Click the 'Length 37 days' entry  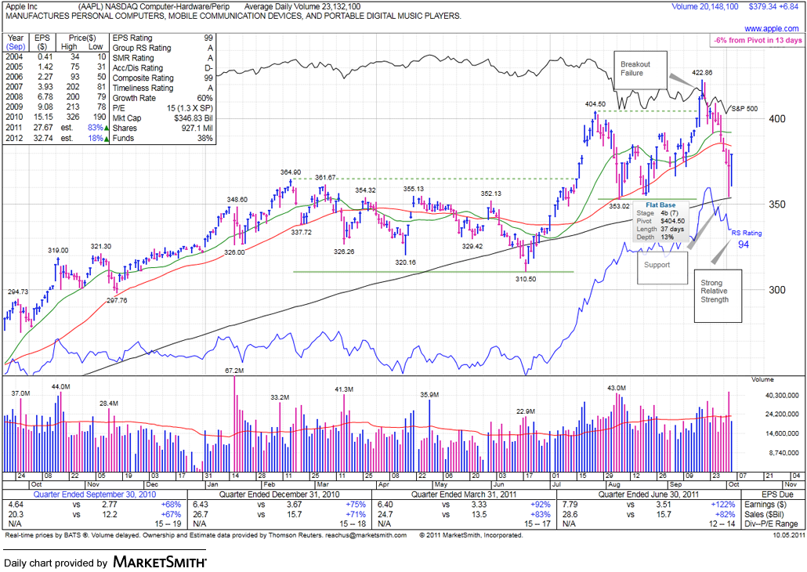(x=660, y=229)
